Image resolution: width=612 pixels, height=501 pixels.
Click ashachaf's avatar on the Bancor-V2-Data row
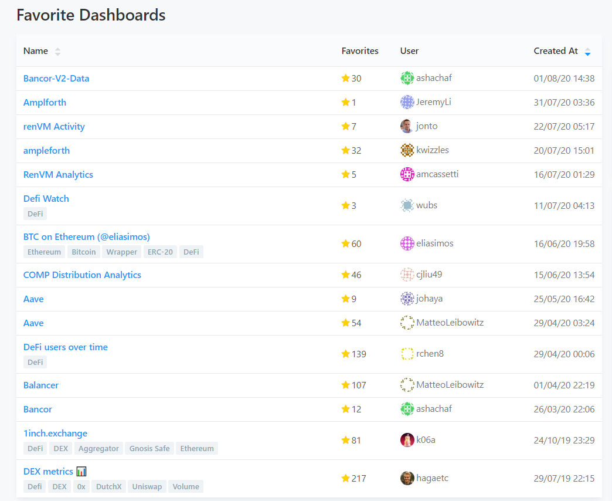pyautogui.click(x=407, y=78)
